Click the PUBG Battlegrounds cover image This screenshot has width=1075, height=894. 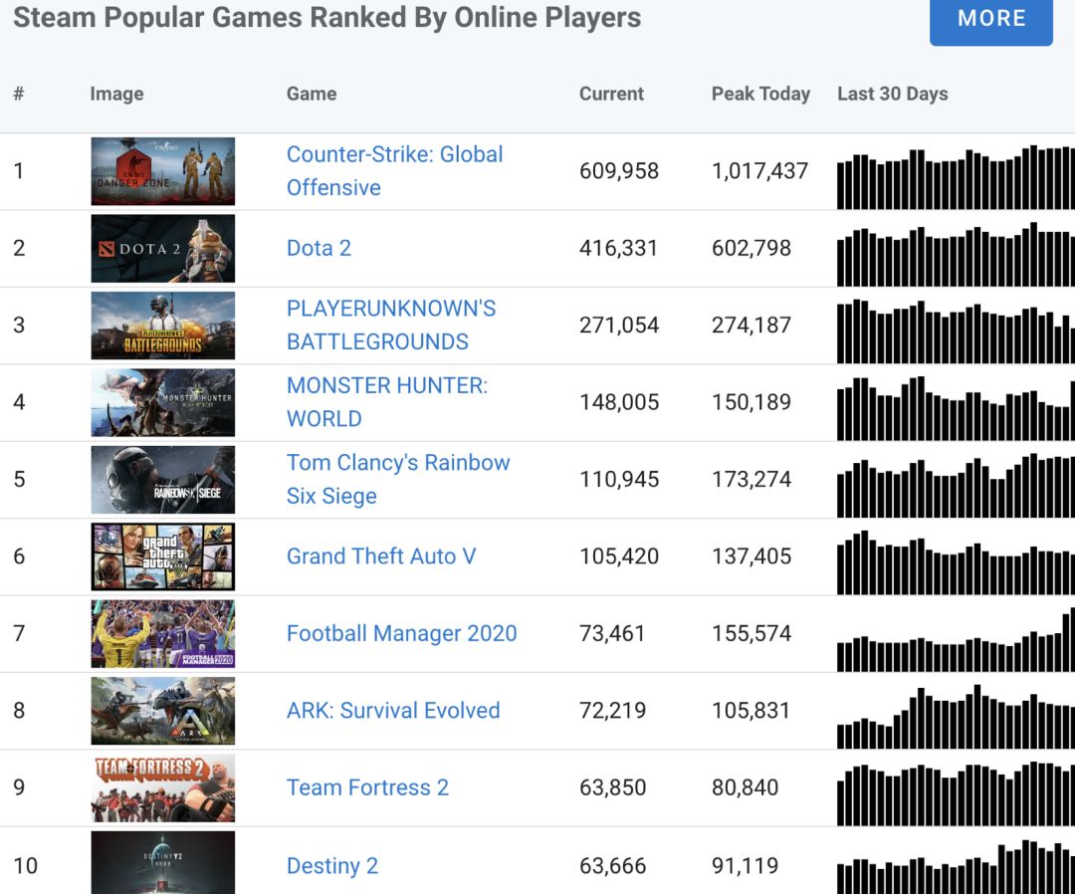click(163, 326)
